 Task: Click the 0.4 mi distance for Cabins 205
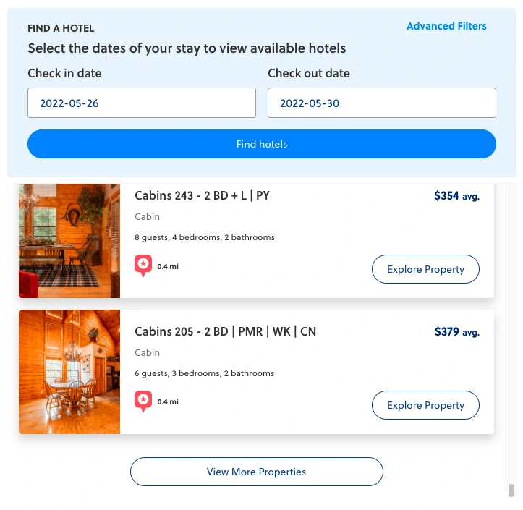click(168, 402)
